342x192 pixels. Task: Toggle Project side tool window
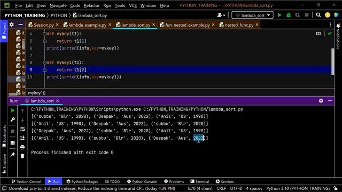pyautogui.click(x=4, y=31)
